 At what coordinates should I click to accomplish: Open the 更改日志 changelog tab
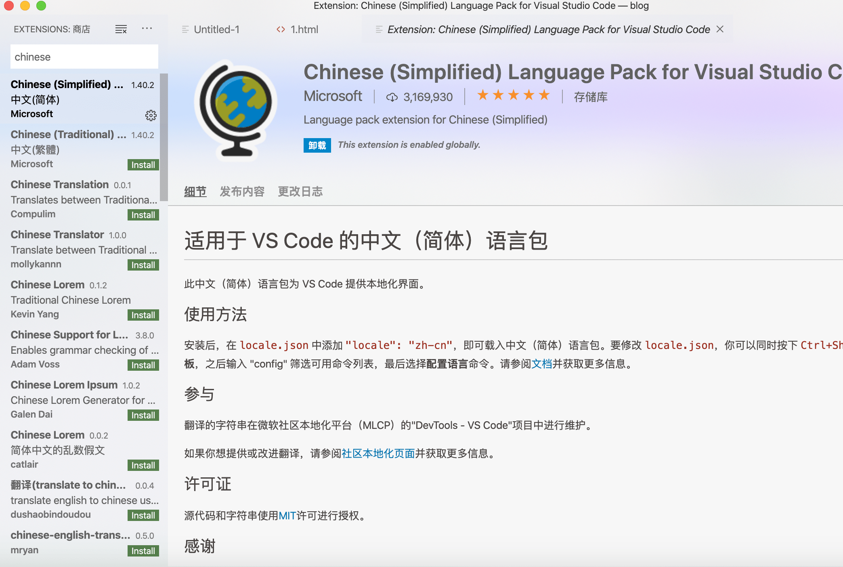click(x=300, y=191)
